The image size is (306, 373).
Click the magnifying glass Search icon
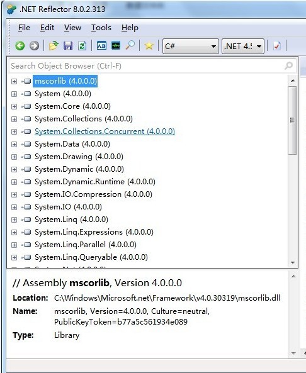point(130,45)
